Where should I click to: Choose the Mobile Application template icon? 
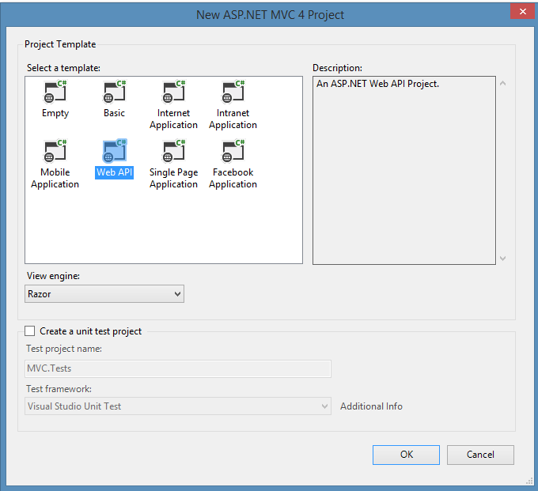[55, 152]
